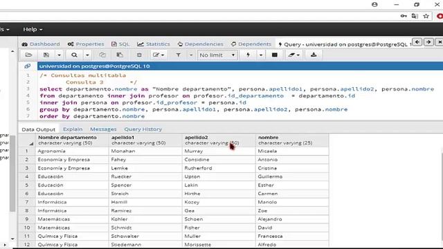Image resolution: width=443 pixels, height=249 pixels.
Task: Open the Save options dropdown arrow
Action: 59,55
